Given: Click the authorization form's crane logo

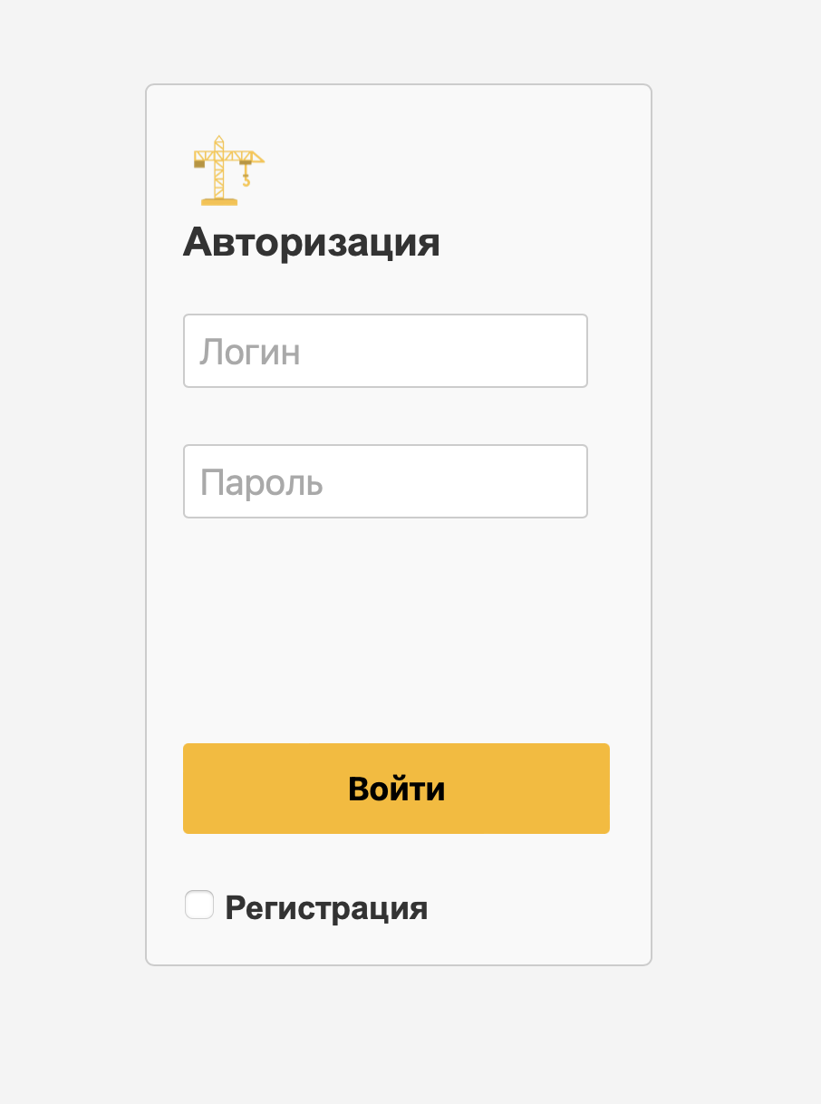Looking at the screenshot, I should 227,170.
